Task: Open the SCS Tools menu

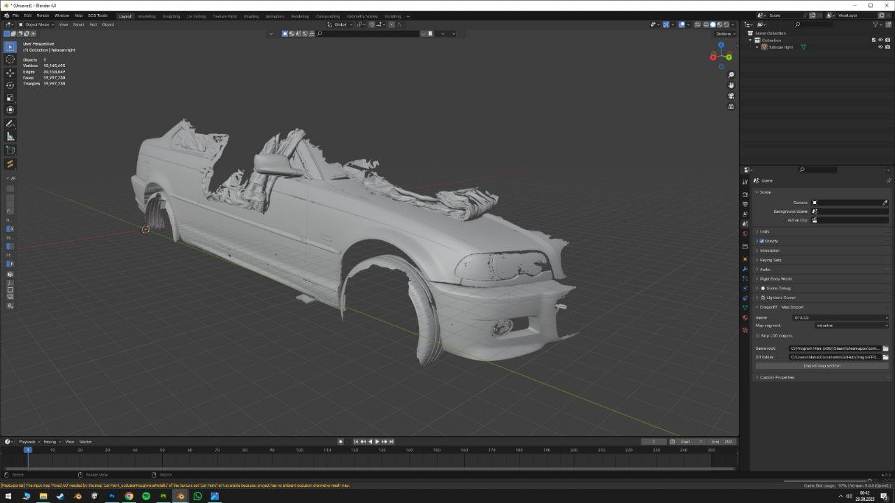Action: point(97,15)
